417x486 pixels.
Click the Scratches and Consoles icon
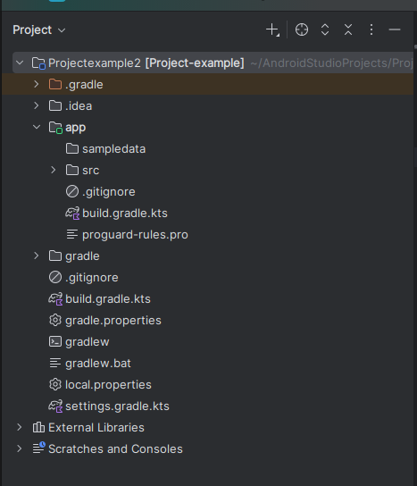coord(39,448)
